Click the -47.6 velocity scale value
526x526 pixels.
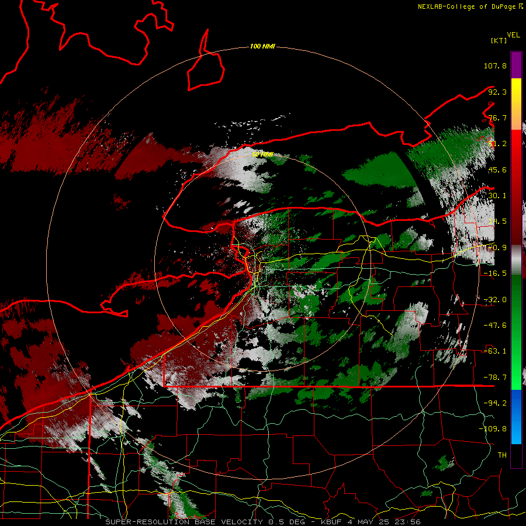[495, 326]
